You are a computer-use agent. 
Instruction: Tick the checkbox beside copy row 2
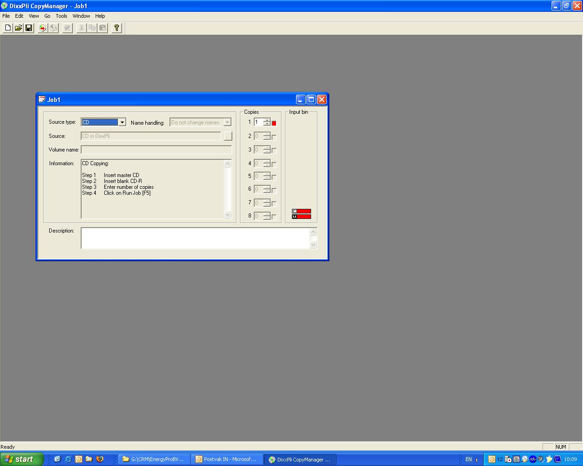click(x=274, y=137)
